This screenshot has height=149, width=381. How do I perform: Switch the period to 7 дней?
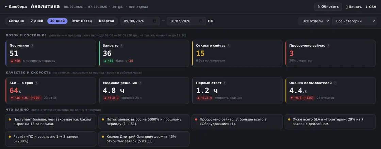point(37,21)
